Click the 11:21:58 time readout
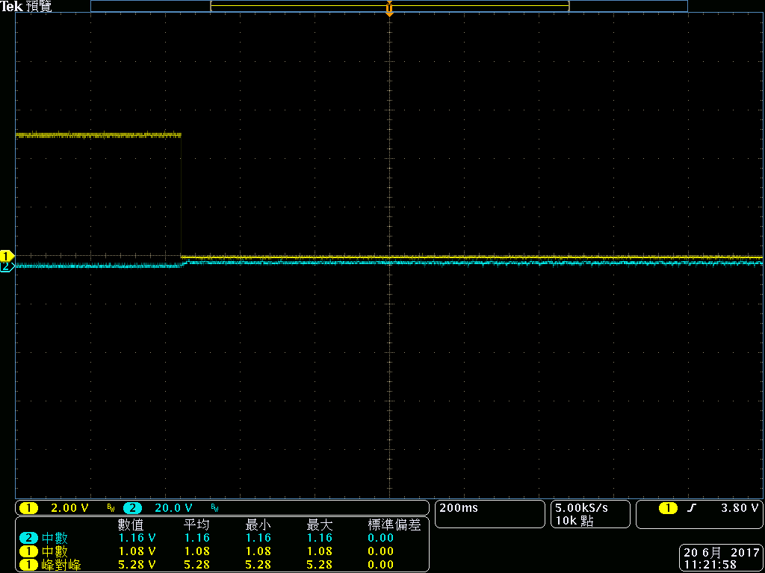The height and width of the screenshot is (573, 765). [710, 565]
